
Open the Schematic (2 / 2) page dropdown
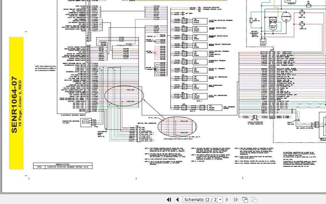click(x=220, y=199)
